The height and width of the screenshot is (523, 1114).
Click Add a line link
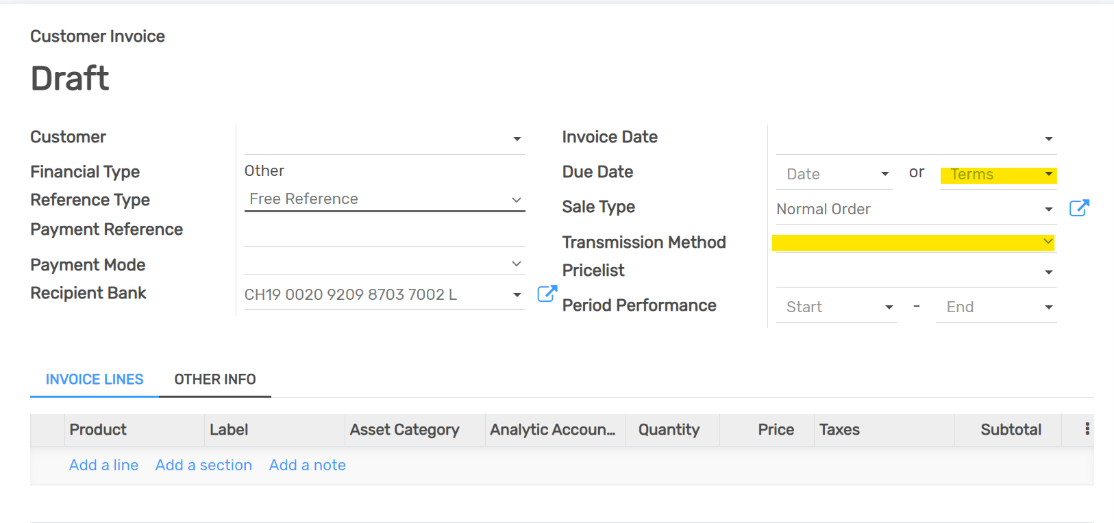pyautogui.click(x=103, y=465)
